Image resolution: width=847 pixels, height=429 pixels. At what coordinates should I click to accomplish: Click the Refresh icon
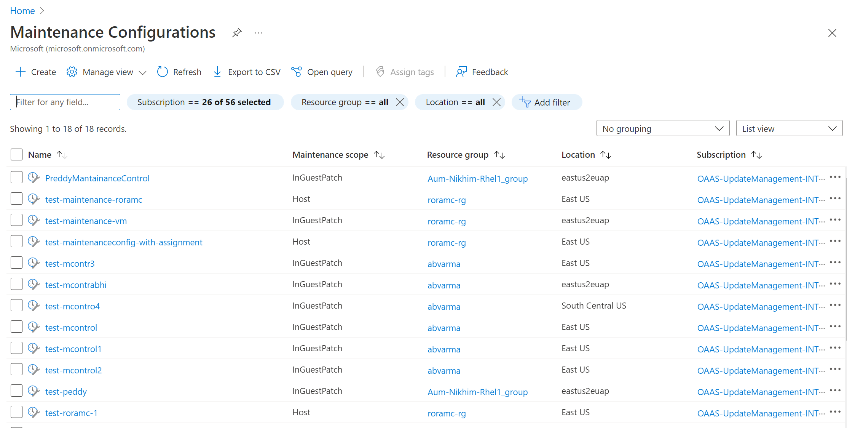point(162,72)
